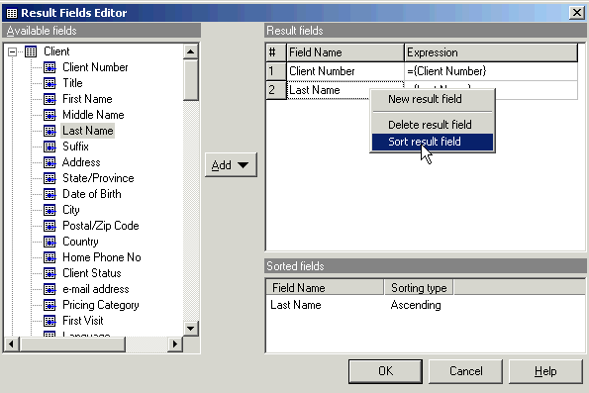This screenshot has width=589, height=393.
Task: Select Last Name in Available fields tree
Action: [87, 131]
